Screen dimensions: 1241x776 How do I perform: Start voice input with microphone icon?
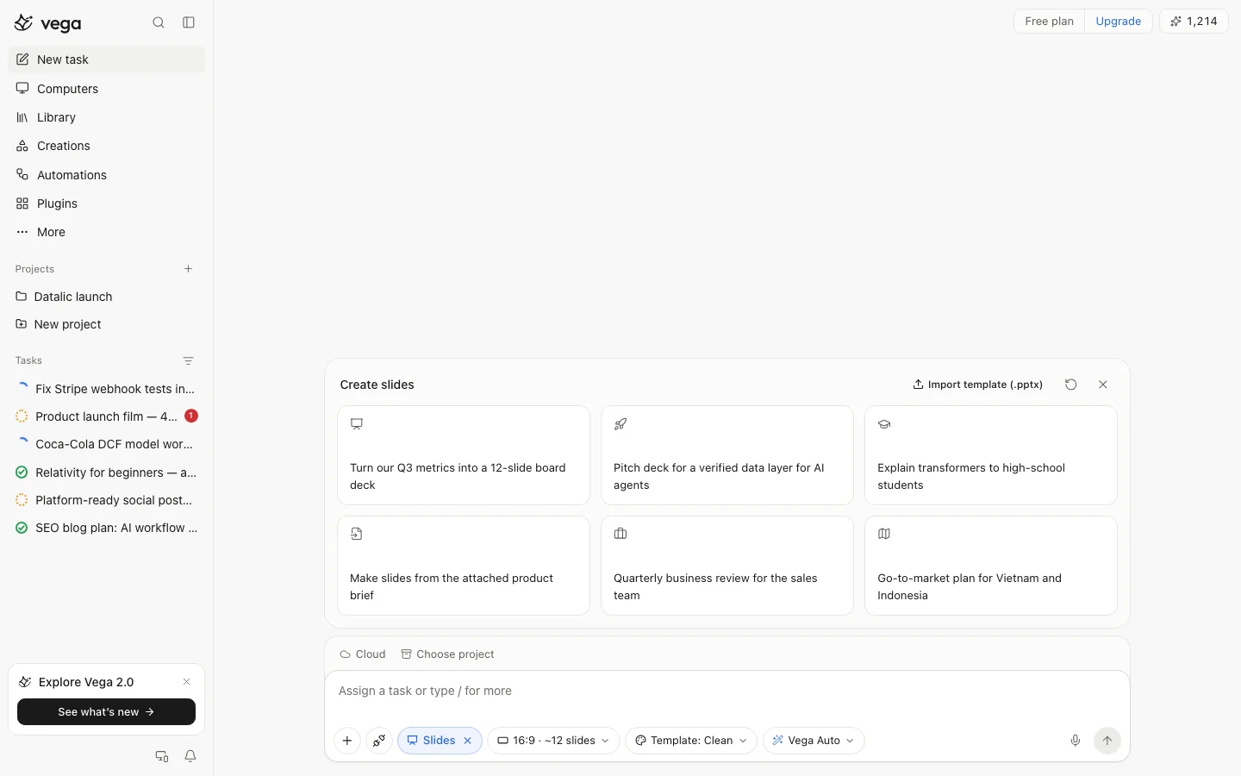pyautogui.click(x=1076, y=741)
